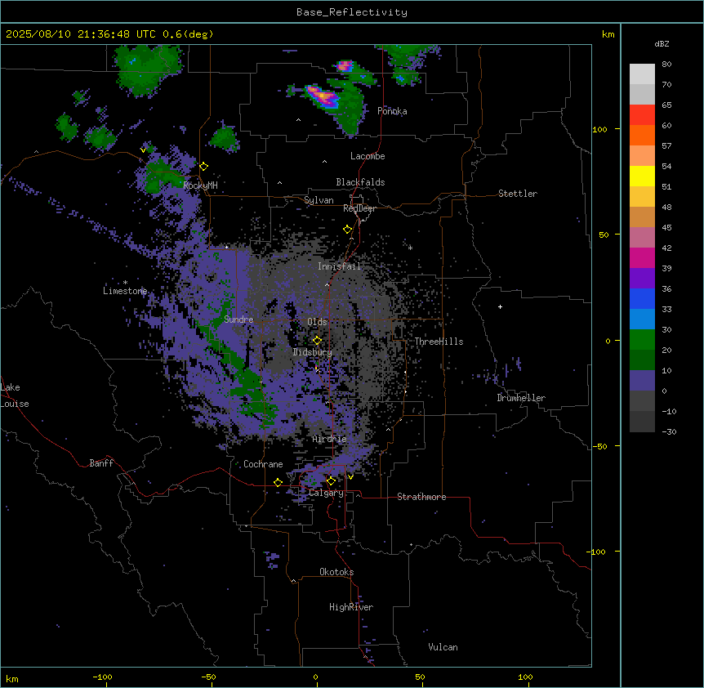704x688 pixels.
Task: Click the -50 tick label on the vertical axis
Action: click(x=599, y=446)
